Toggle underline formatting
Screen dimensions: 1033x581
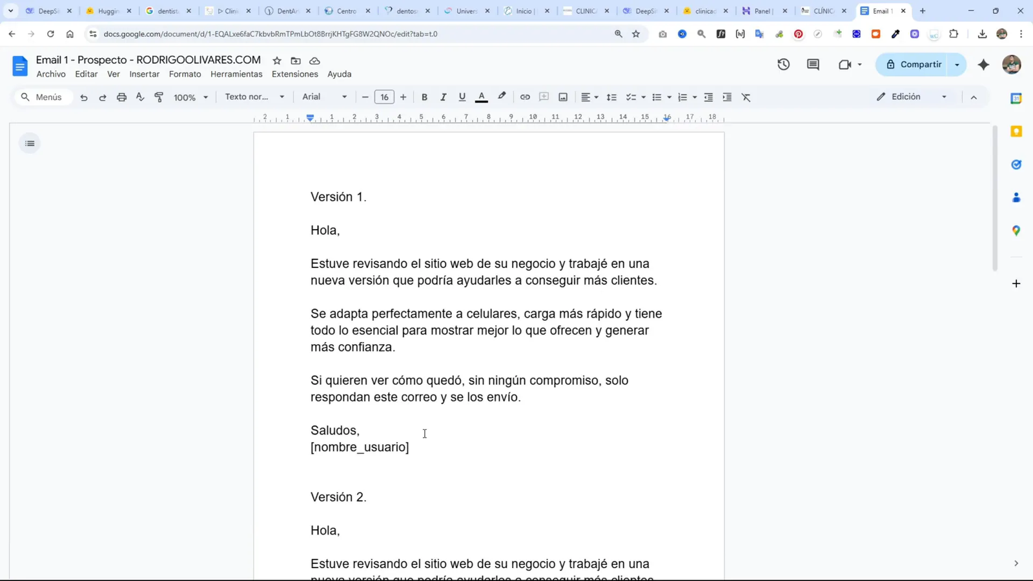pyautogui.click(x=462, y=97)
